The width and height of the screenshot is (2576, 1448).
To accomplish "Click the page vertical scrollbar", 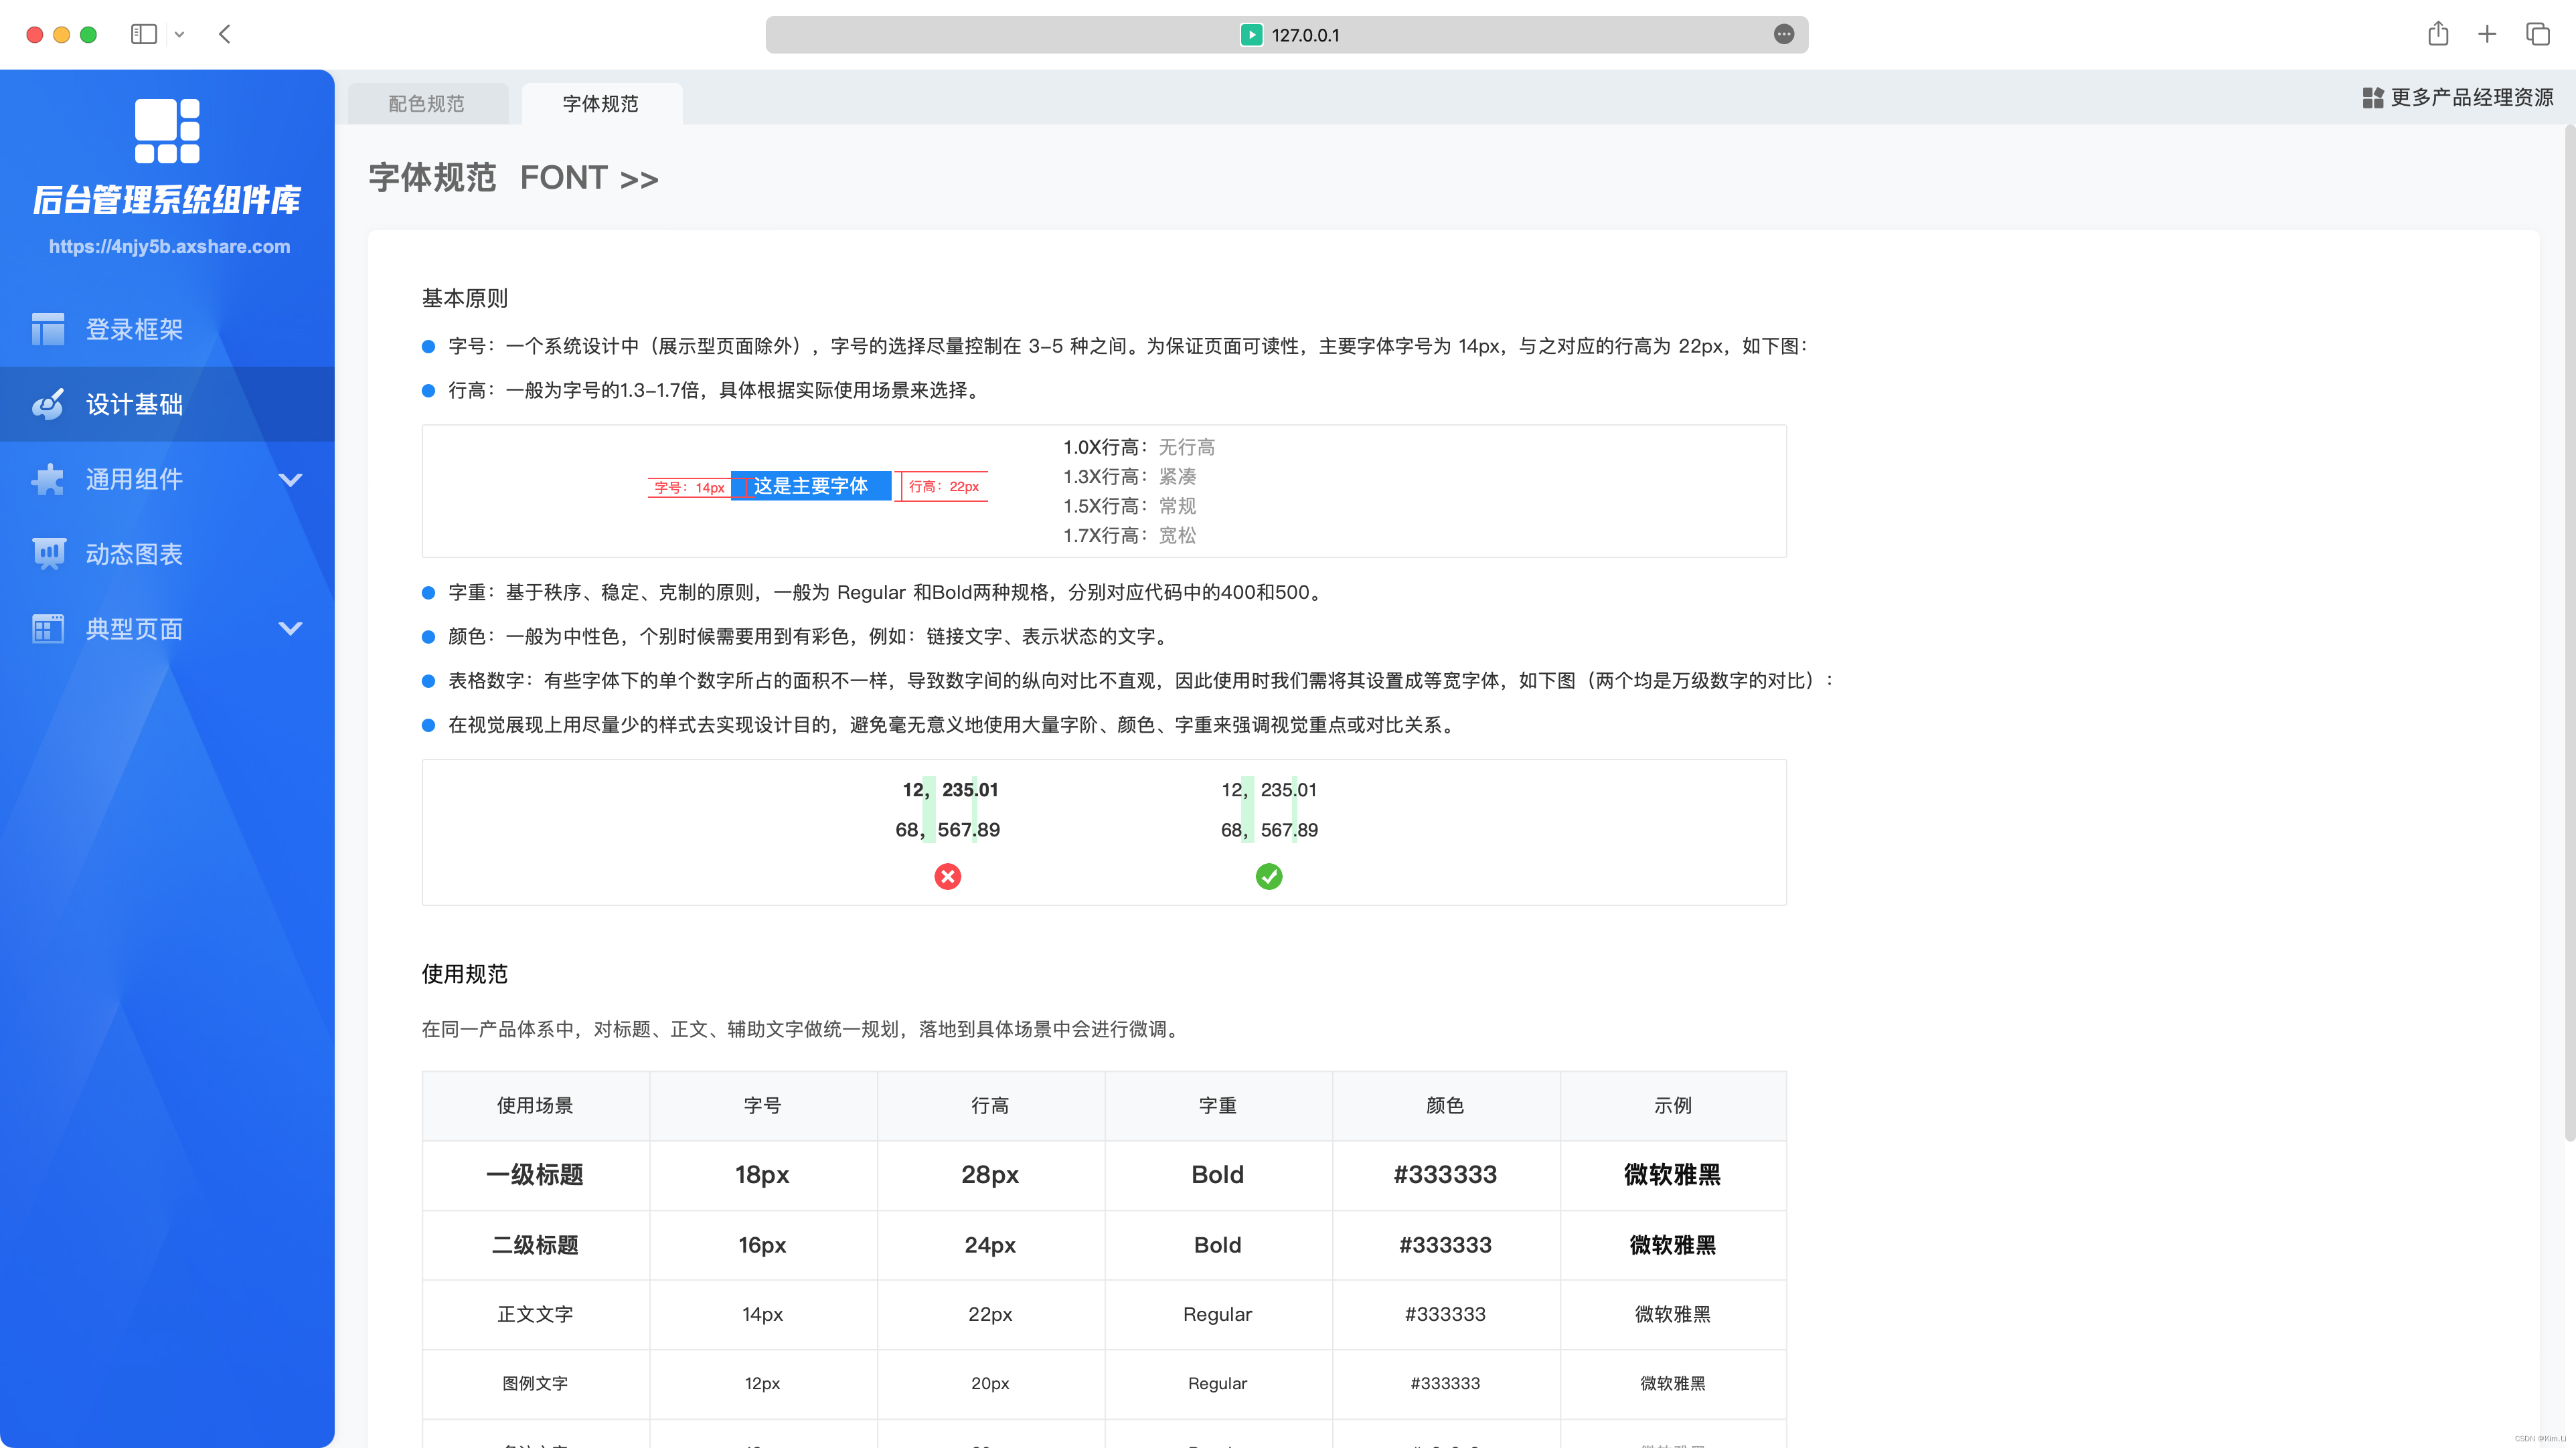I will pyautogui.click(x=2569, y=634).
